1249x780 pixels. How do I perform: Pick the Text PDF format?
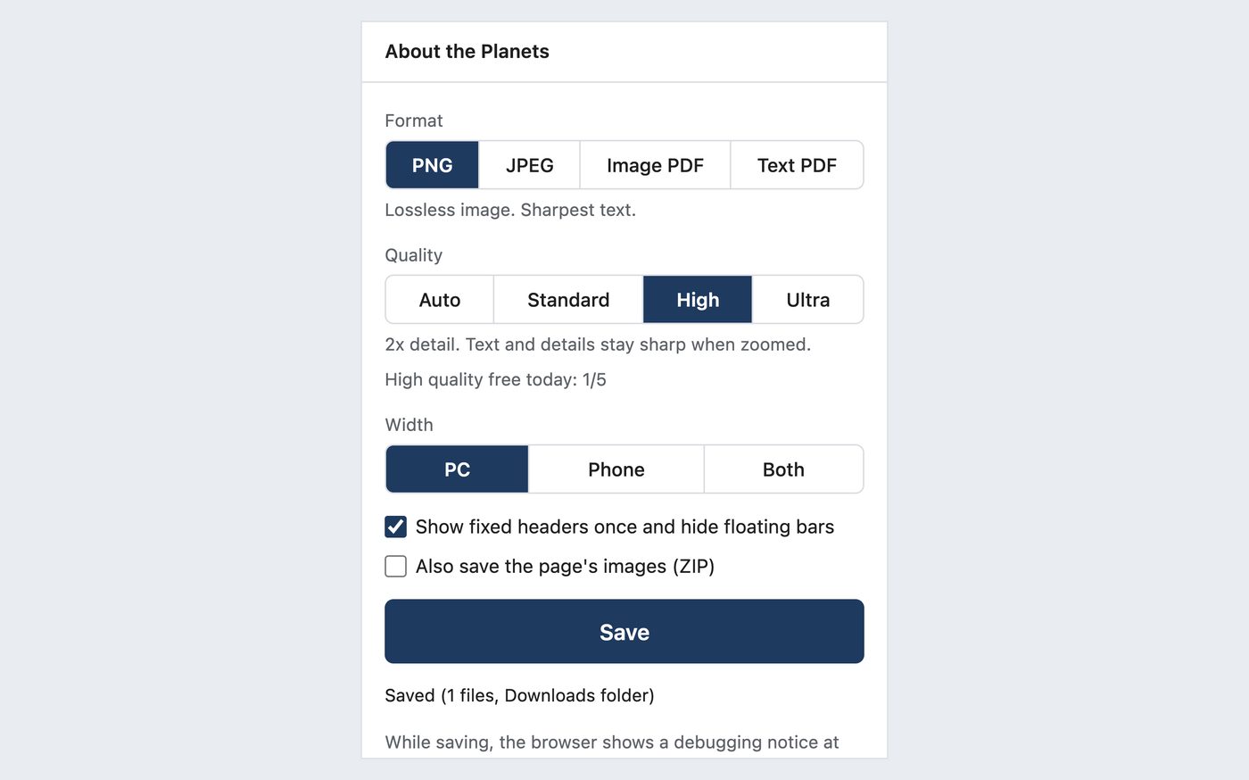(x=797, y=165)
